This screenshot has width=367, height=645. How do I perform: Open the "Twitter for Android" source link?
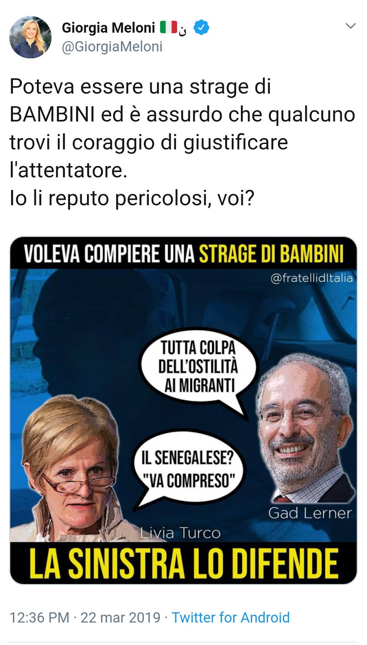point(231,617)
